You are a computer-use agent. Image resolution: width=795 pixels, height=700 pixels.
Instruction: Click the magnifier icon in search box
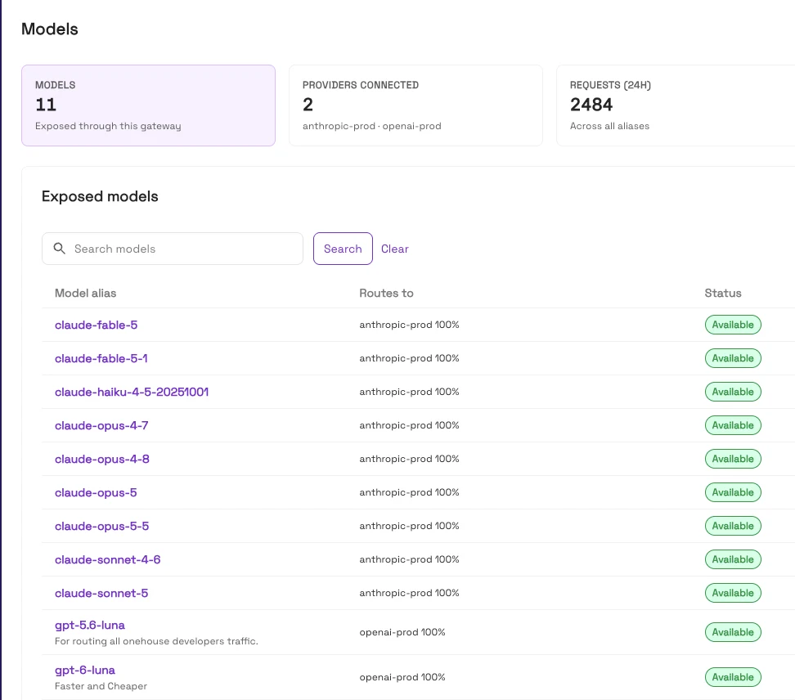coord(60,249)
